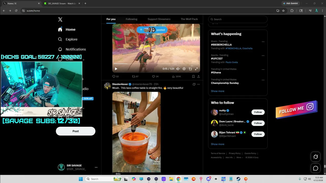This screenshot has width=326, height=183.
Task: Share the game clip post
Action: 198,77
